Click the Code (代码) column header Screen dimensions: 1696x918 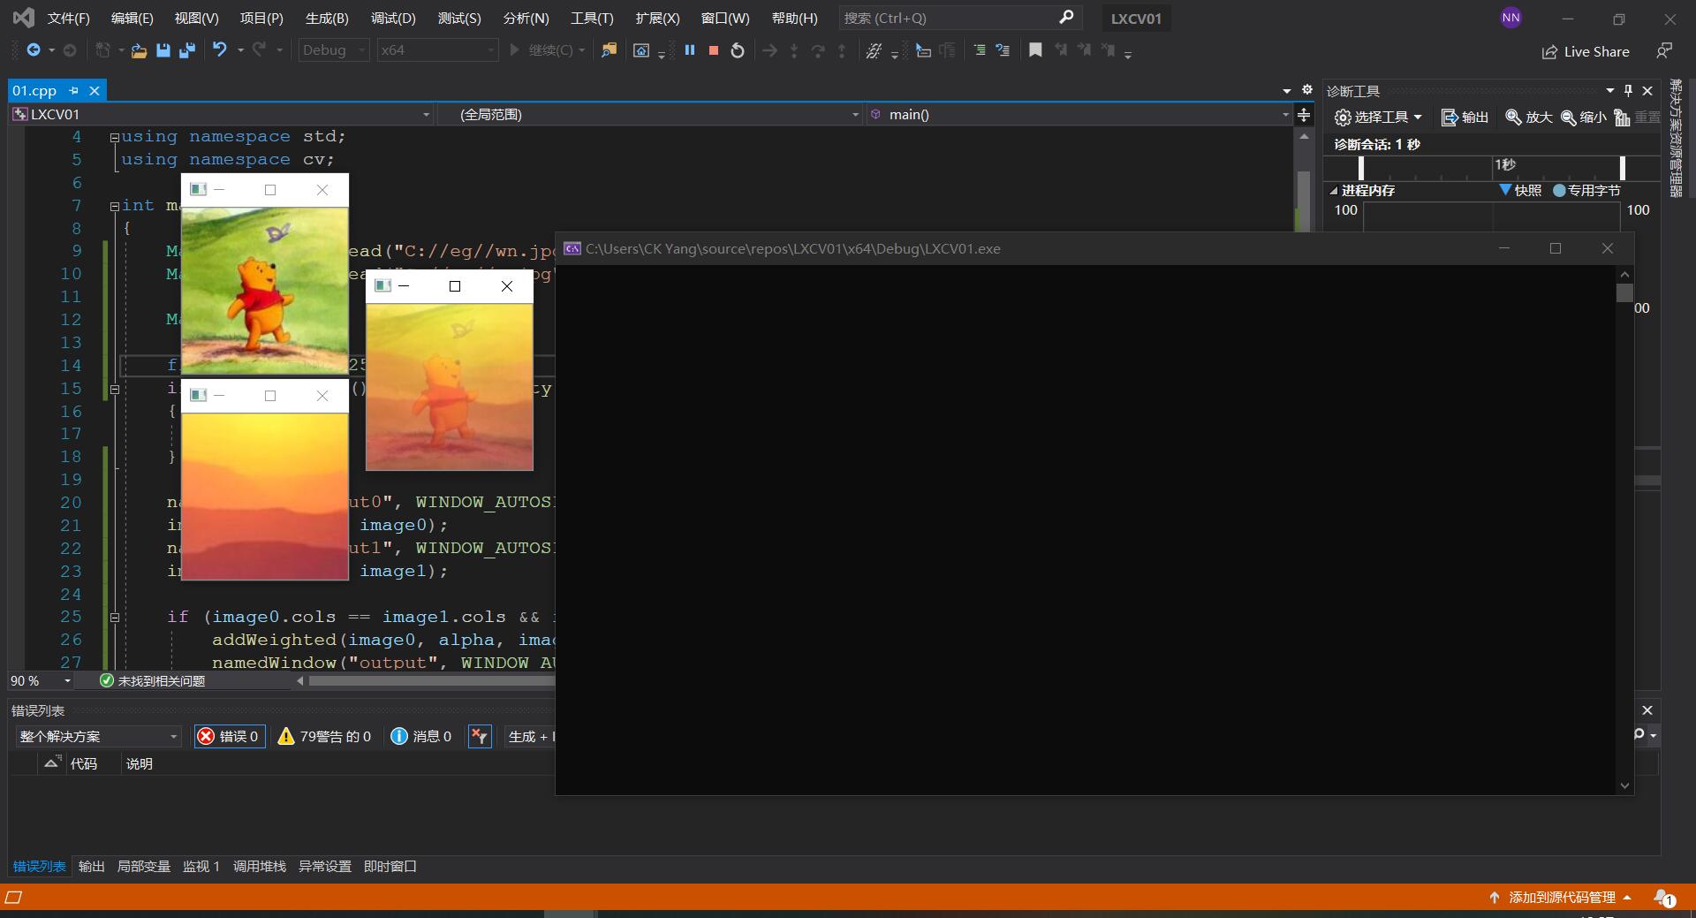tap(83, 763)
